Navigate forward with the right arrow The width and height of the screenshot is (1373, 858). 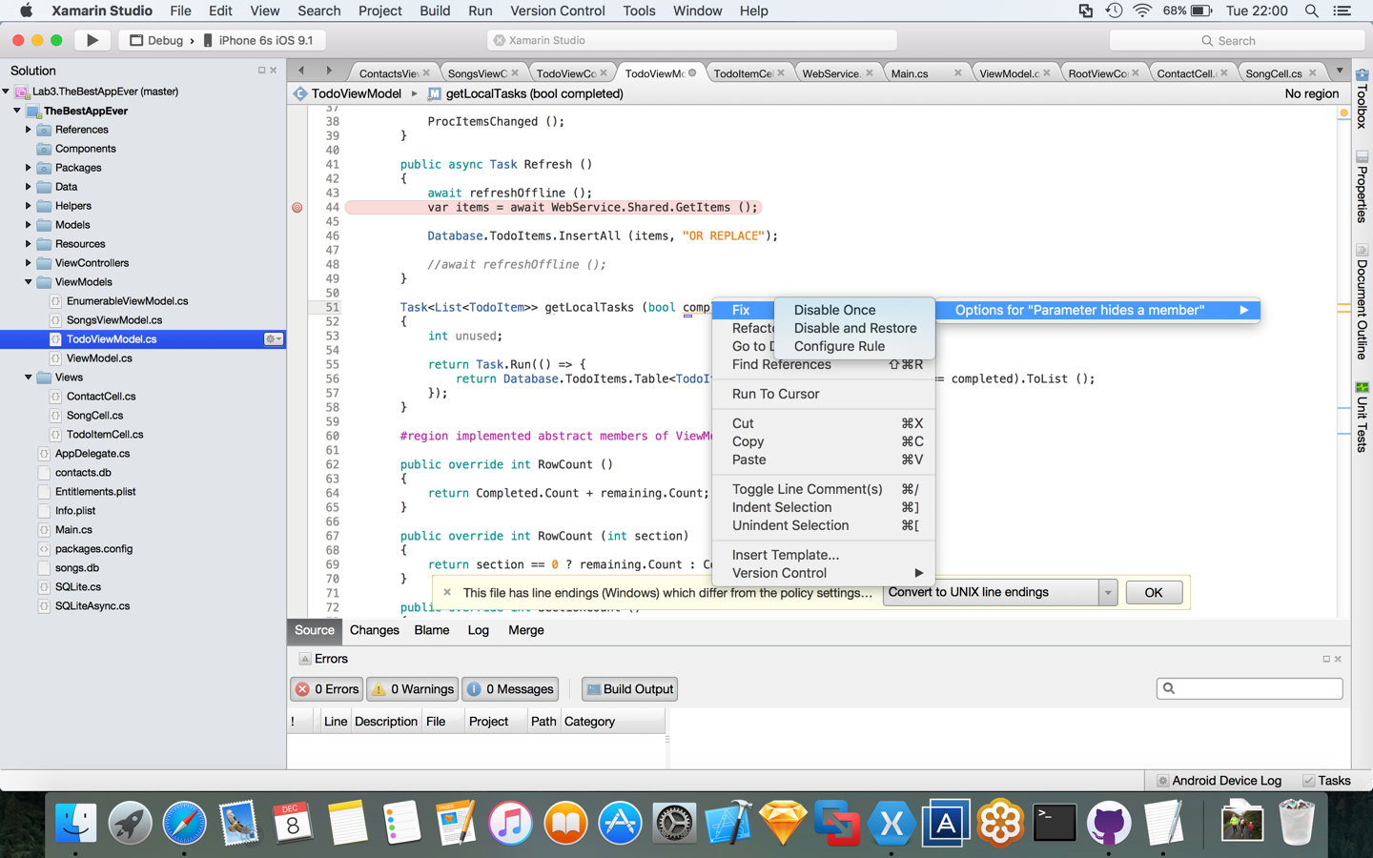click(329, 71)
